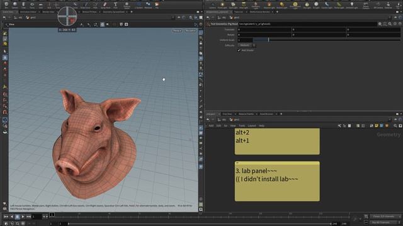This screenshot has width=403, height=226.
Task: Open the No cam viewport menu
Action: coord(190,31)
